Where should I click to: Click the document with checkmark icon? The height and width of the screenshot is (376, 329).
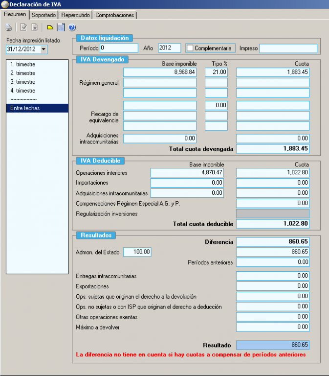(x=23, y=27)
